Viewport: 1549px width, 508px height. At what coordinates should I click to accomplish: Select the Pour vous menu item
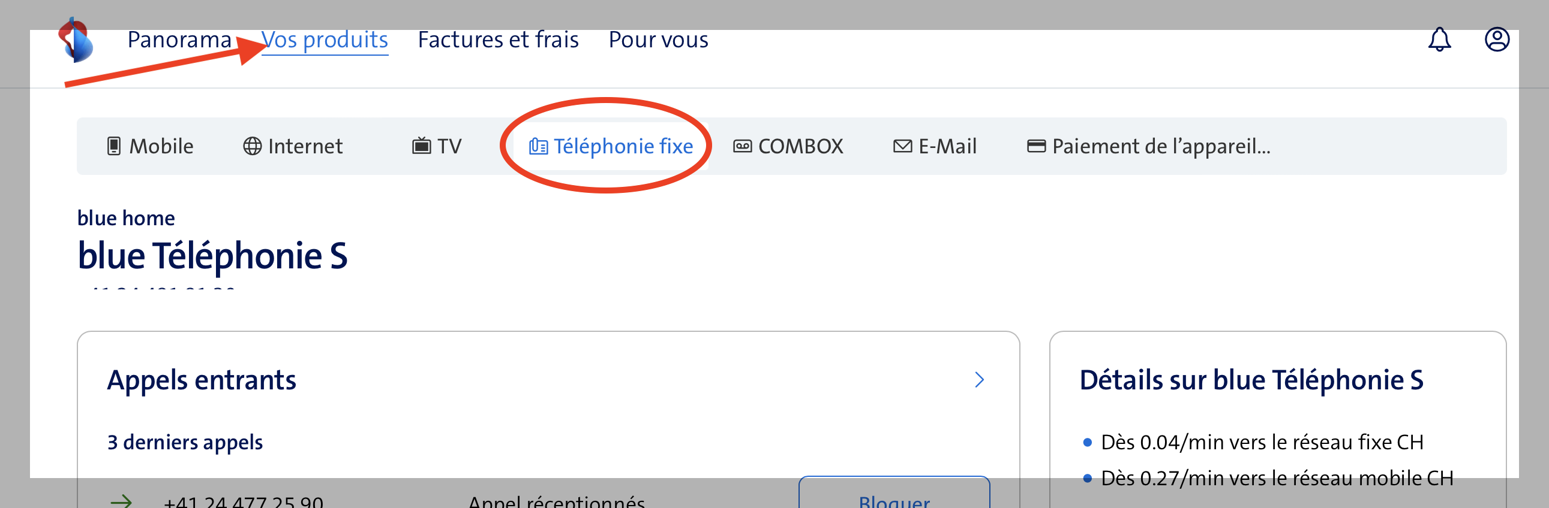pos(658,40)
